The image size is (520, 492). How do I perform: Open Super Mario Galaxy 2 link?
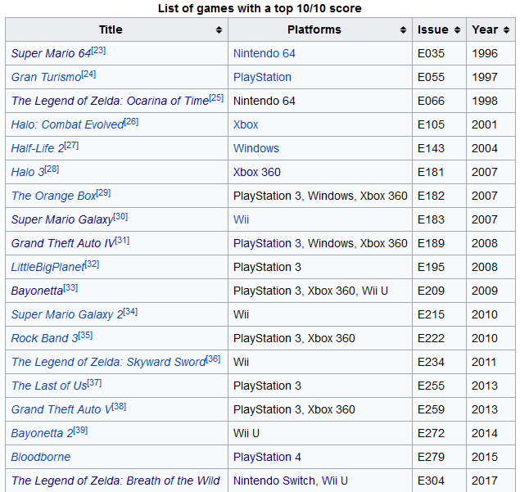[x=67, y=314]
